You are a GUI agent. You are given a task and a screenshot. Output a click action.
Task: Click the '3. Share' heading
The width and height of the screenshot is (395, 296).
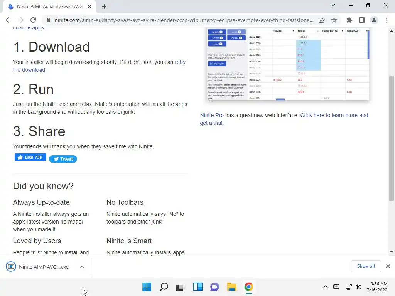click(39, 131)
